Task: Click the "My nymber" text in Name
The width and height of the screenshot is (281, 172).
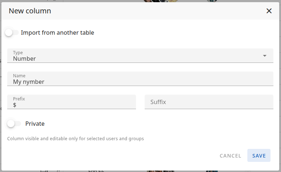Action: pos(29,82)
